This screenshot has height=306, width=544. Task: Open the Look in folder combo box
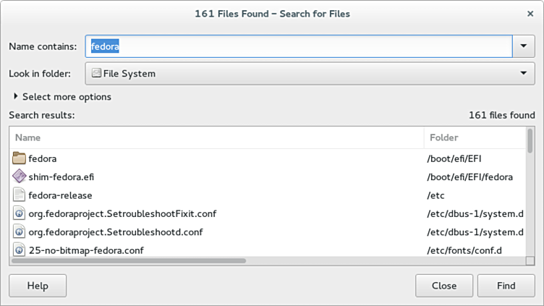pos(309,73)
